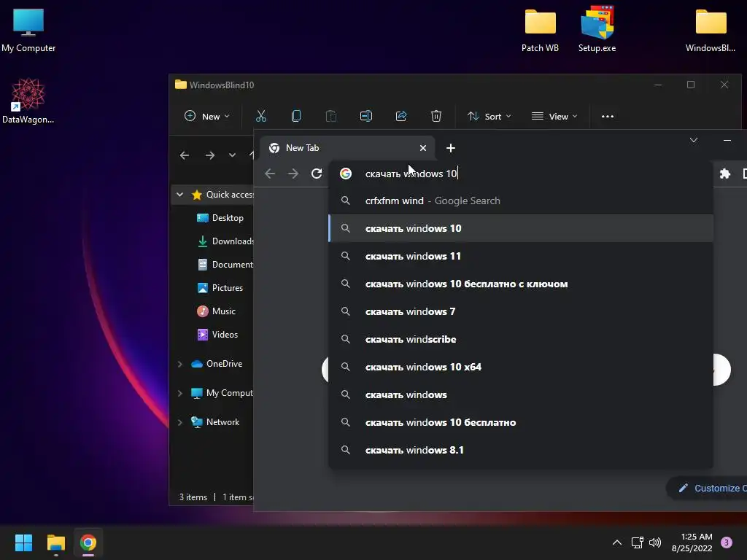Open the volume control in system tray

click(656, 542)
